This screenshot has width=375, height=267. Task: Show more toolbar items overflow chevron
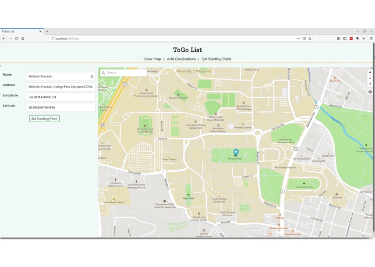click(364, 38)
